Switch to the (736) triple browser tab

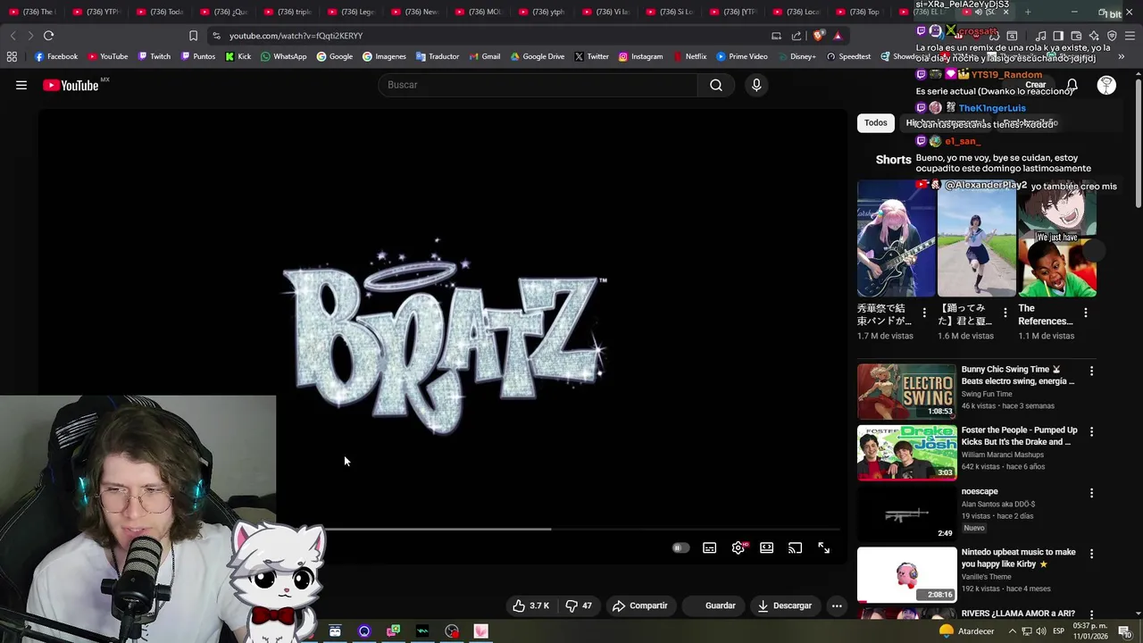pos(288,12)
